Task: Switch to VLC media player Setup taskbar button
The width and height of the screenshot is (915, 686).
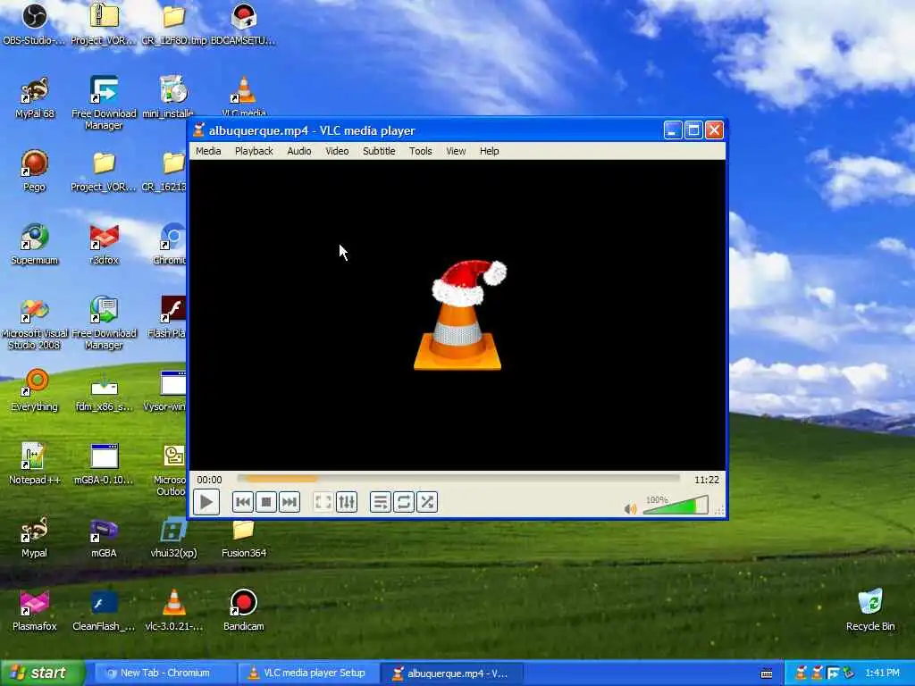Action: (x=307, y=673)
